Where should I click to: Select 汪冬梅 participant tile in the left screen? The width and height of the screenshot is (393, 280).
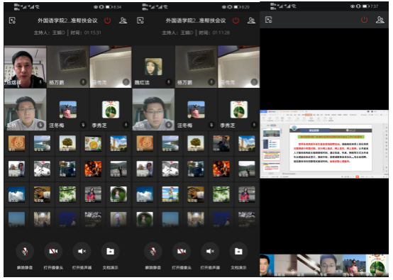pyautogui.click(x=68, y=109)
